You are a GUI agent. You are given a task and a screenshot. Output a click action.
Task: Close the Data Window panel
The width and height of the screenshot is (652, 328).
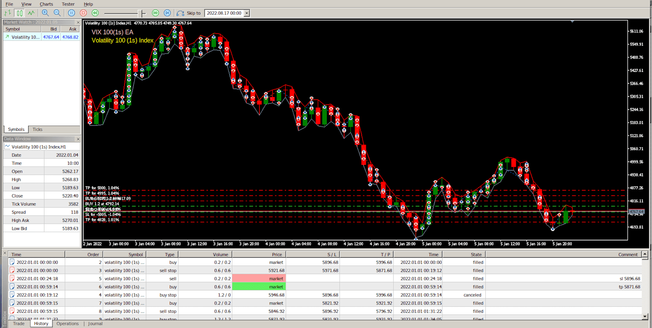pos(78,139)
